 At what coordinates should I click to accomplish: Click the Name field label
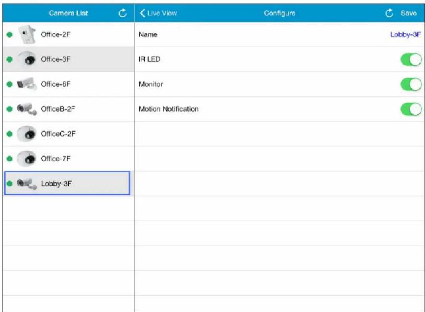click(x=148, y=34)
